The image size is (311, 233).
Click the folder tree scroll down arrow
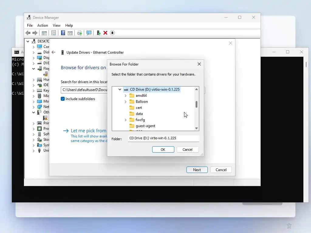tap(197, 128)
